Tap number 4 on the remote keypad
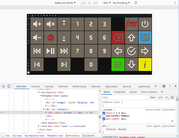The image size is (179, 138). coord(78,38)
